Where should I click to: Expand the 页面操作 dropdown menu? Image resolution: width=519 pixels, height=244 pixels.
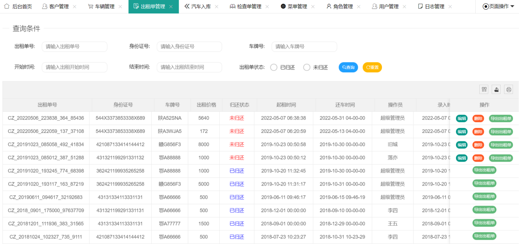coord(499,7)
